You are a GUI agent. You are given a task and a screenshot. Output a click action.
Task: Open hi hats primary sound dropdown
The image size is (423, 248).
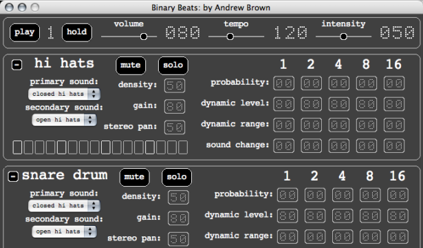point(64,94)
